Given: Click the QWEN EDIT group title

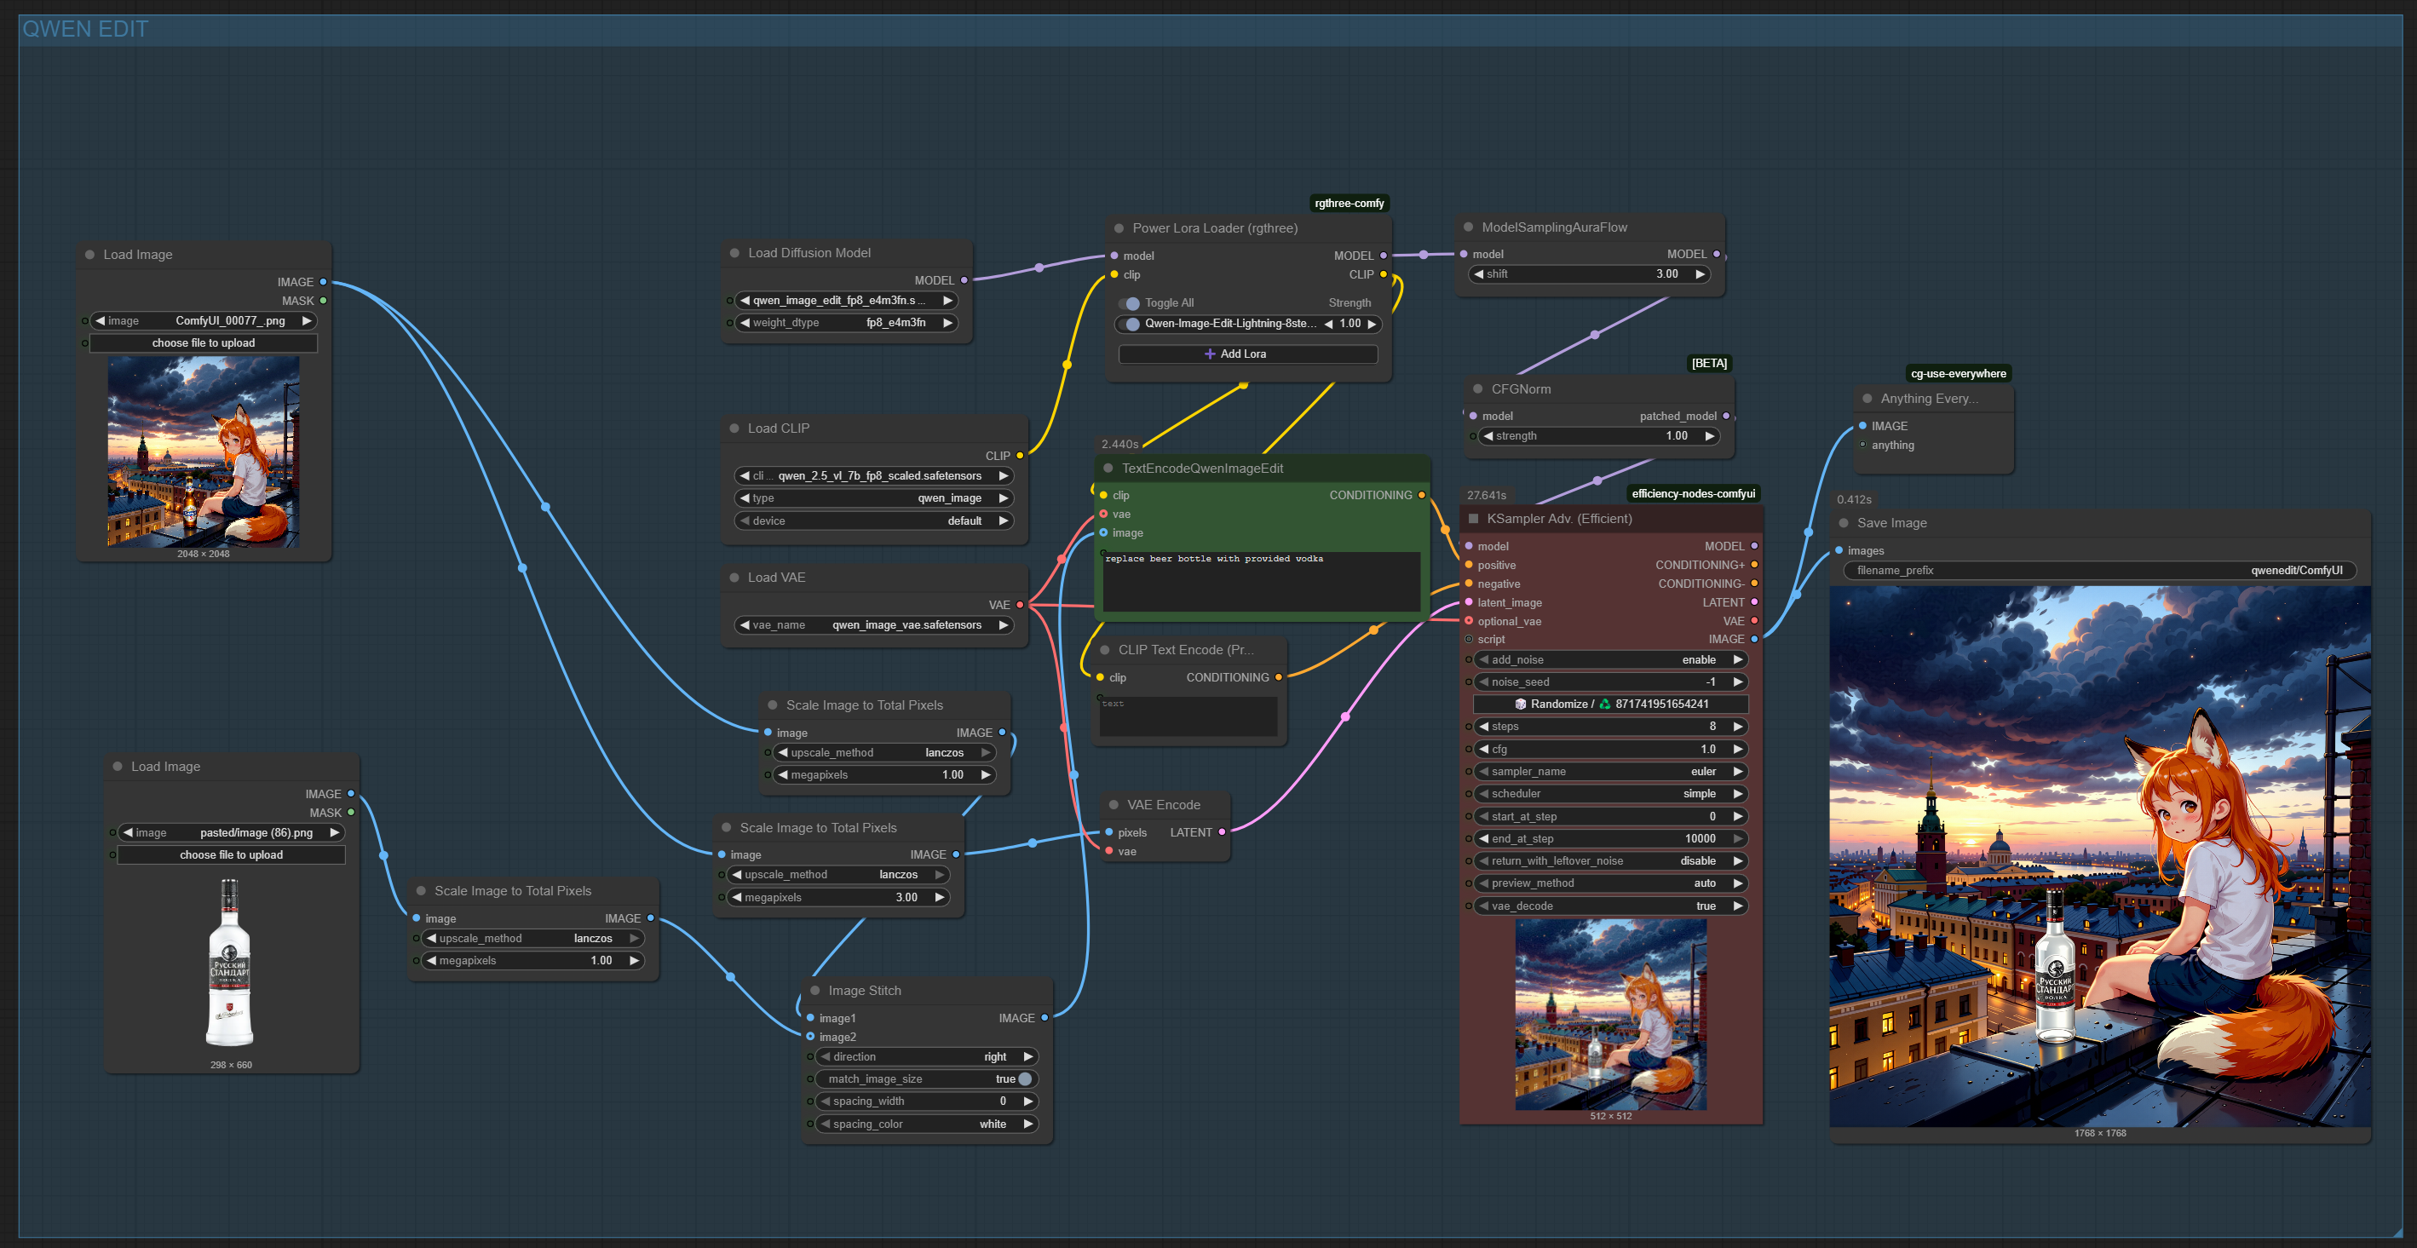Looking at the screenshot, I should click(85, 29).
